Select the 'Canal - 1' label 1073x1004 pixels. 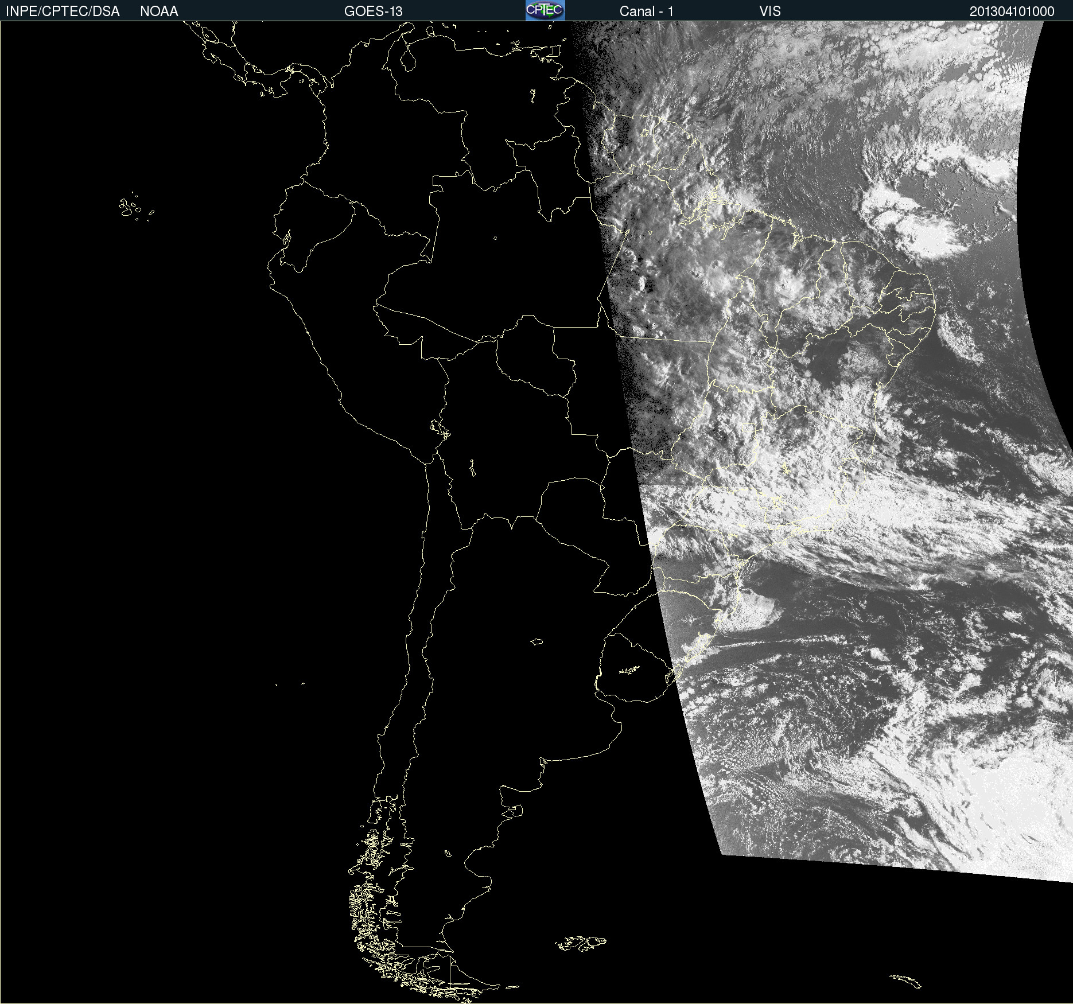click(646, 11)
